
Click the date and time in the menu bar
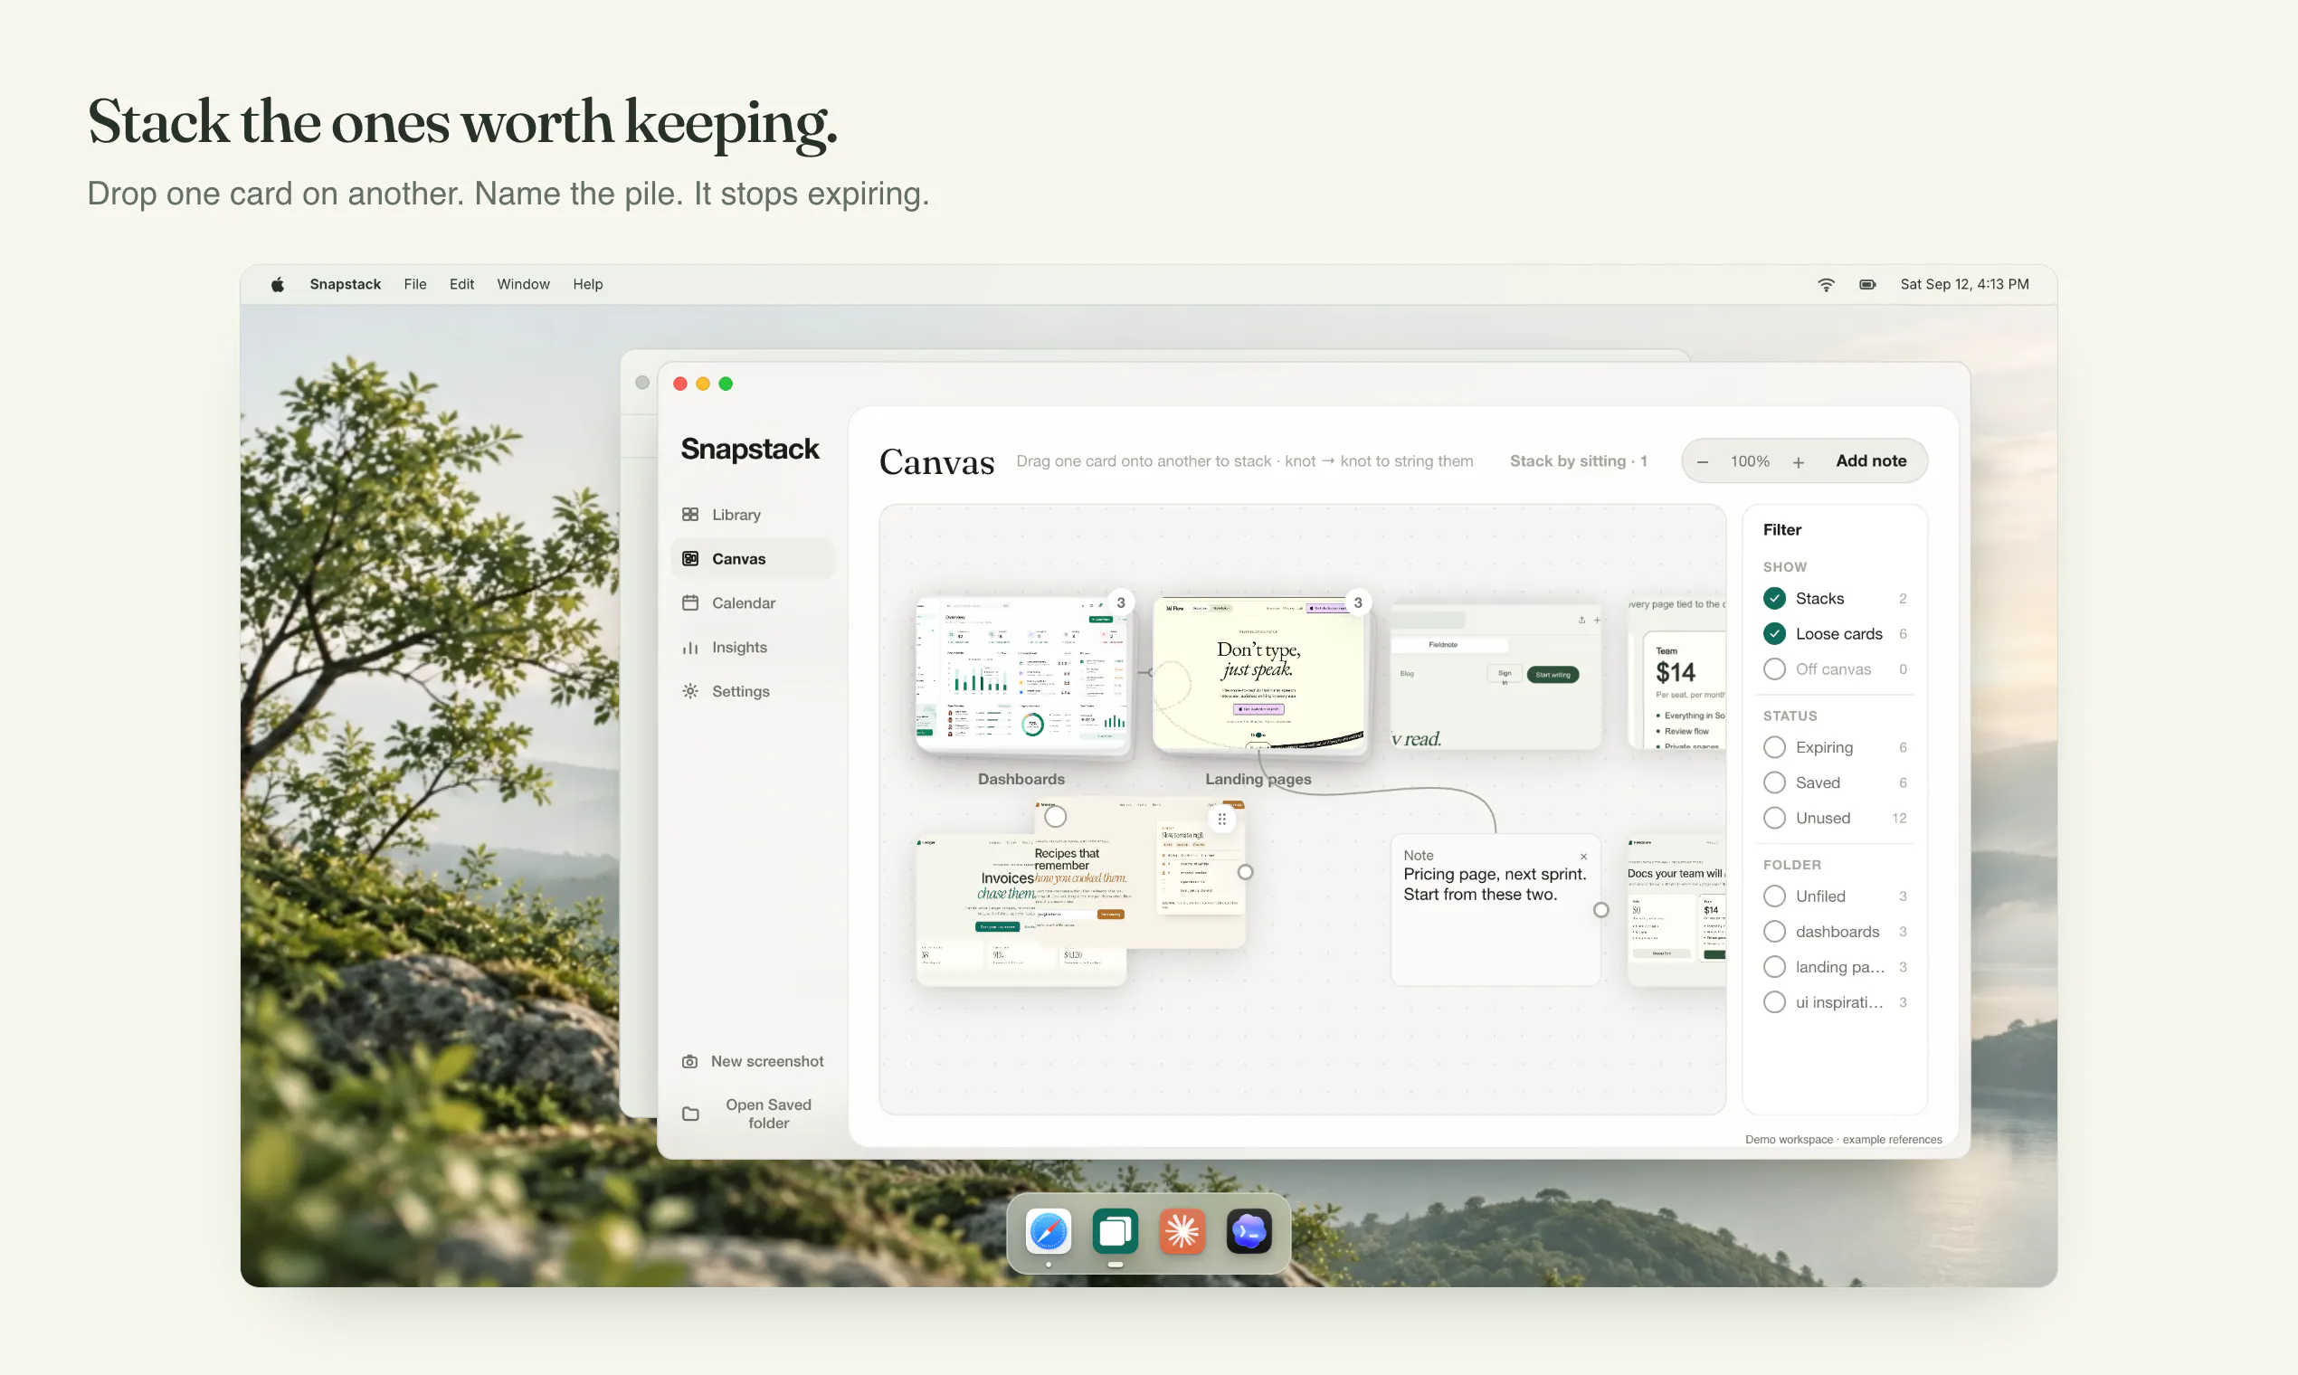click(1964, 284)
